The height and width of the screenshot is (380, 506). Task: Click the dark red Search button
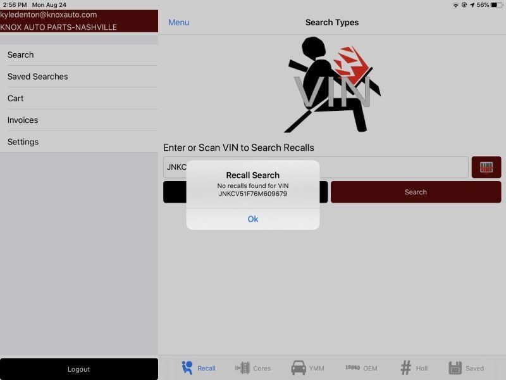(416, 192)
